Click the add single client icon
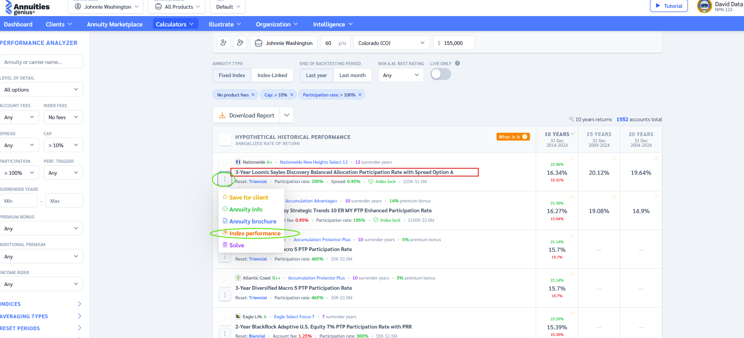The image size is (744, 338). click(x=224, y=43)
